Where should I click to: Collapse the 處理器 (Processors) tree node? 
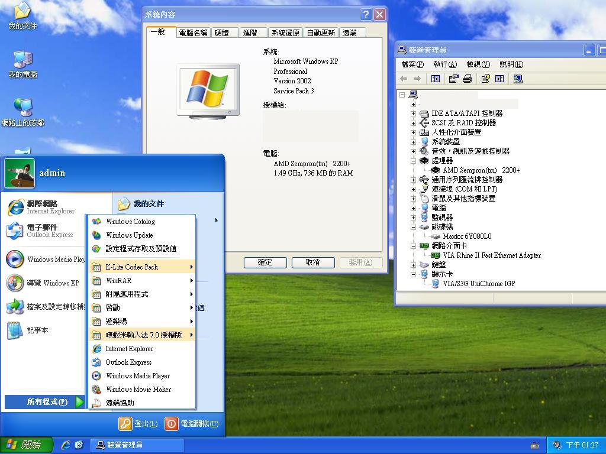coord(413,161)
